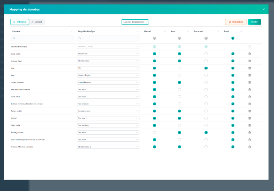Delete the Forme juridique mapping row
The height and width of the screenshot is (191, 274).
click(249, 132)
